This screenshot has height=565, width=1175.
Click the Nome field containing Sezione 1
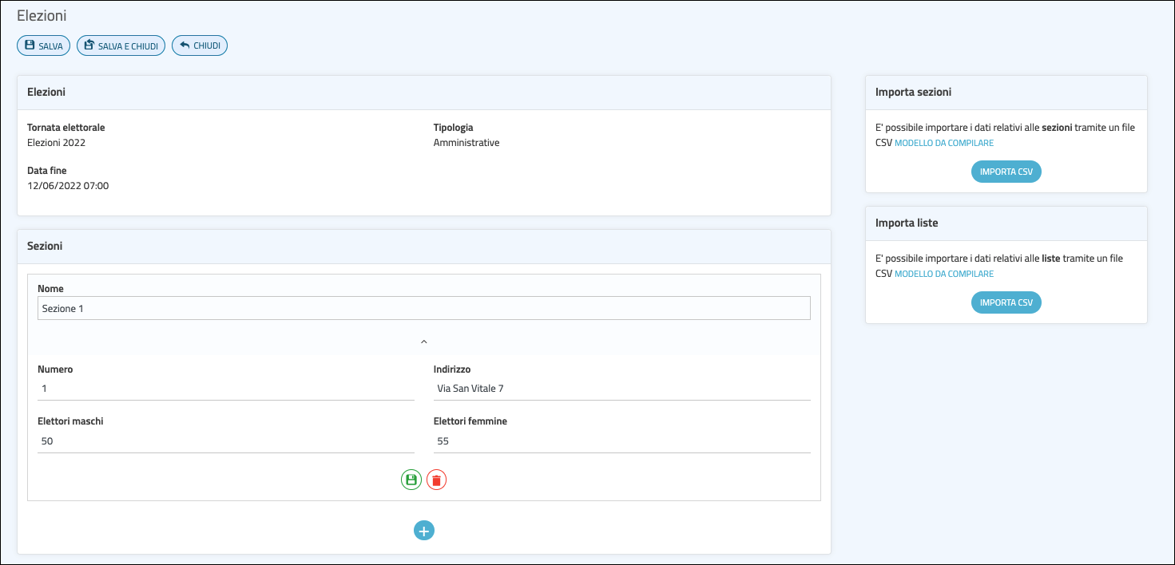[x=423, y=309]
